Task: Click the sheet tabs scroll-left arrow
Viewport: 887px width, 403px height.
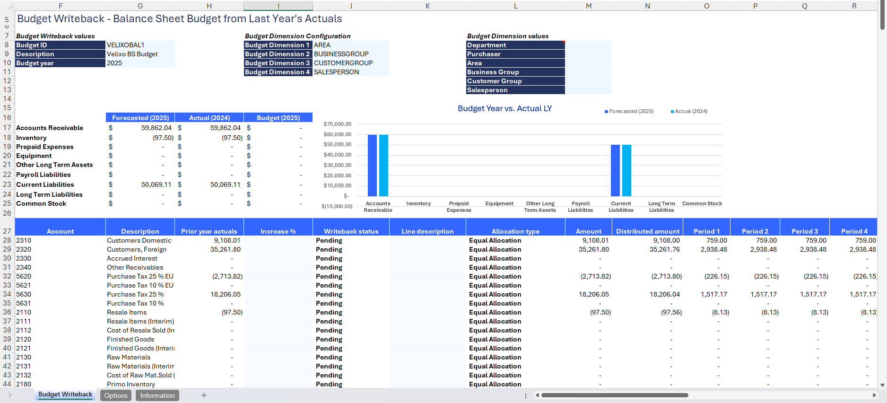Action: pyautogui.click(x=9, y=395)
